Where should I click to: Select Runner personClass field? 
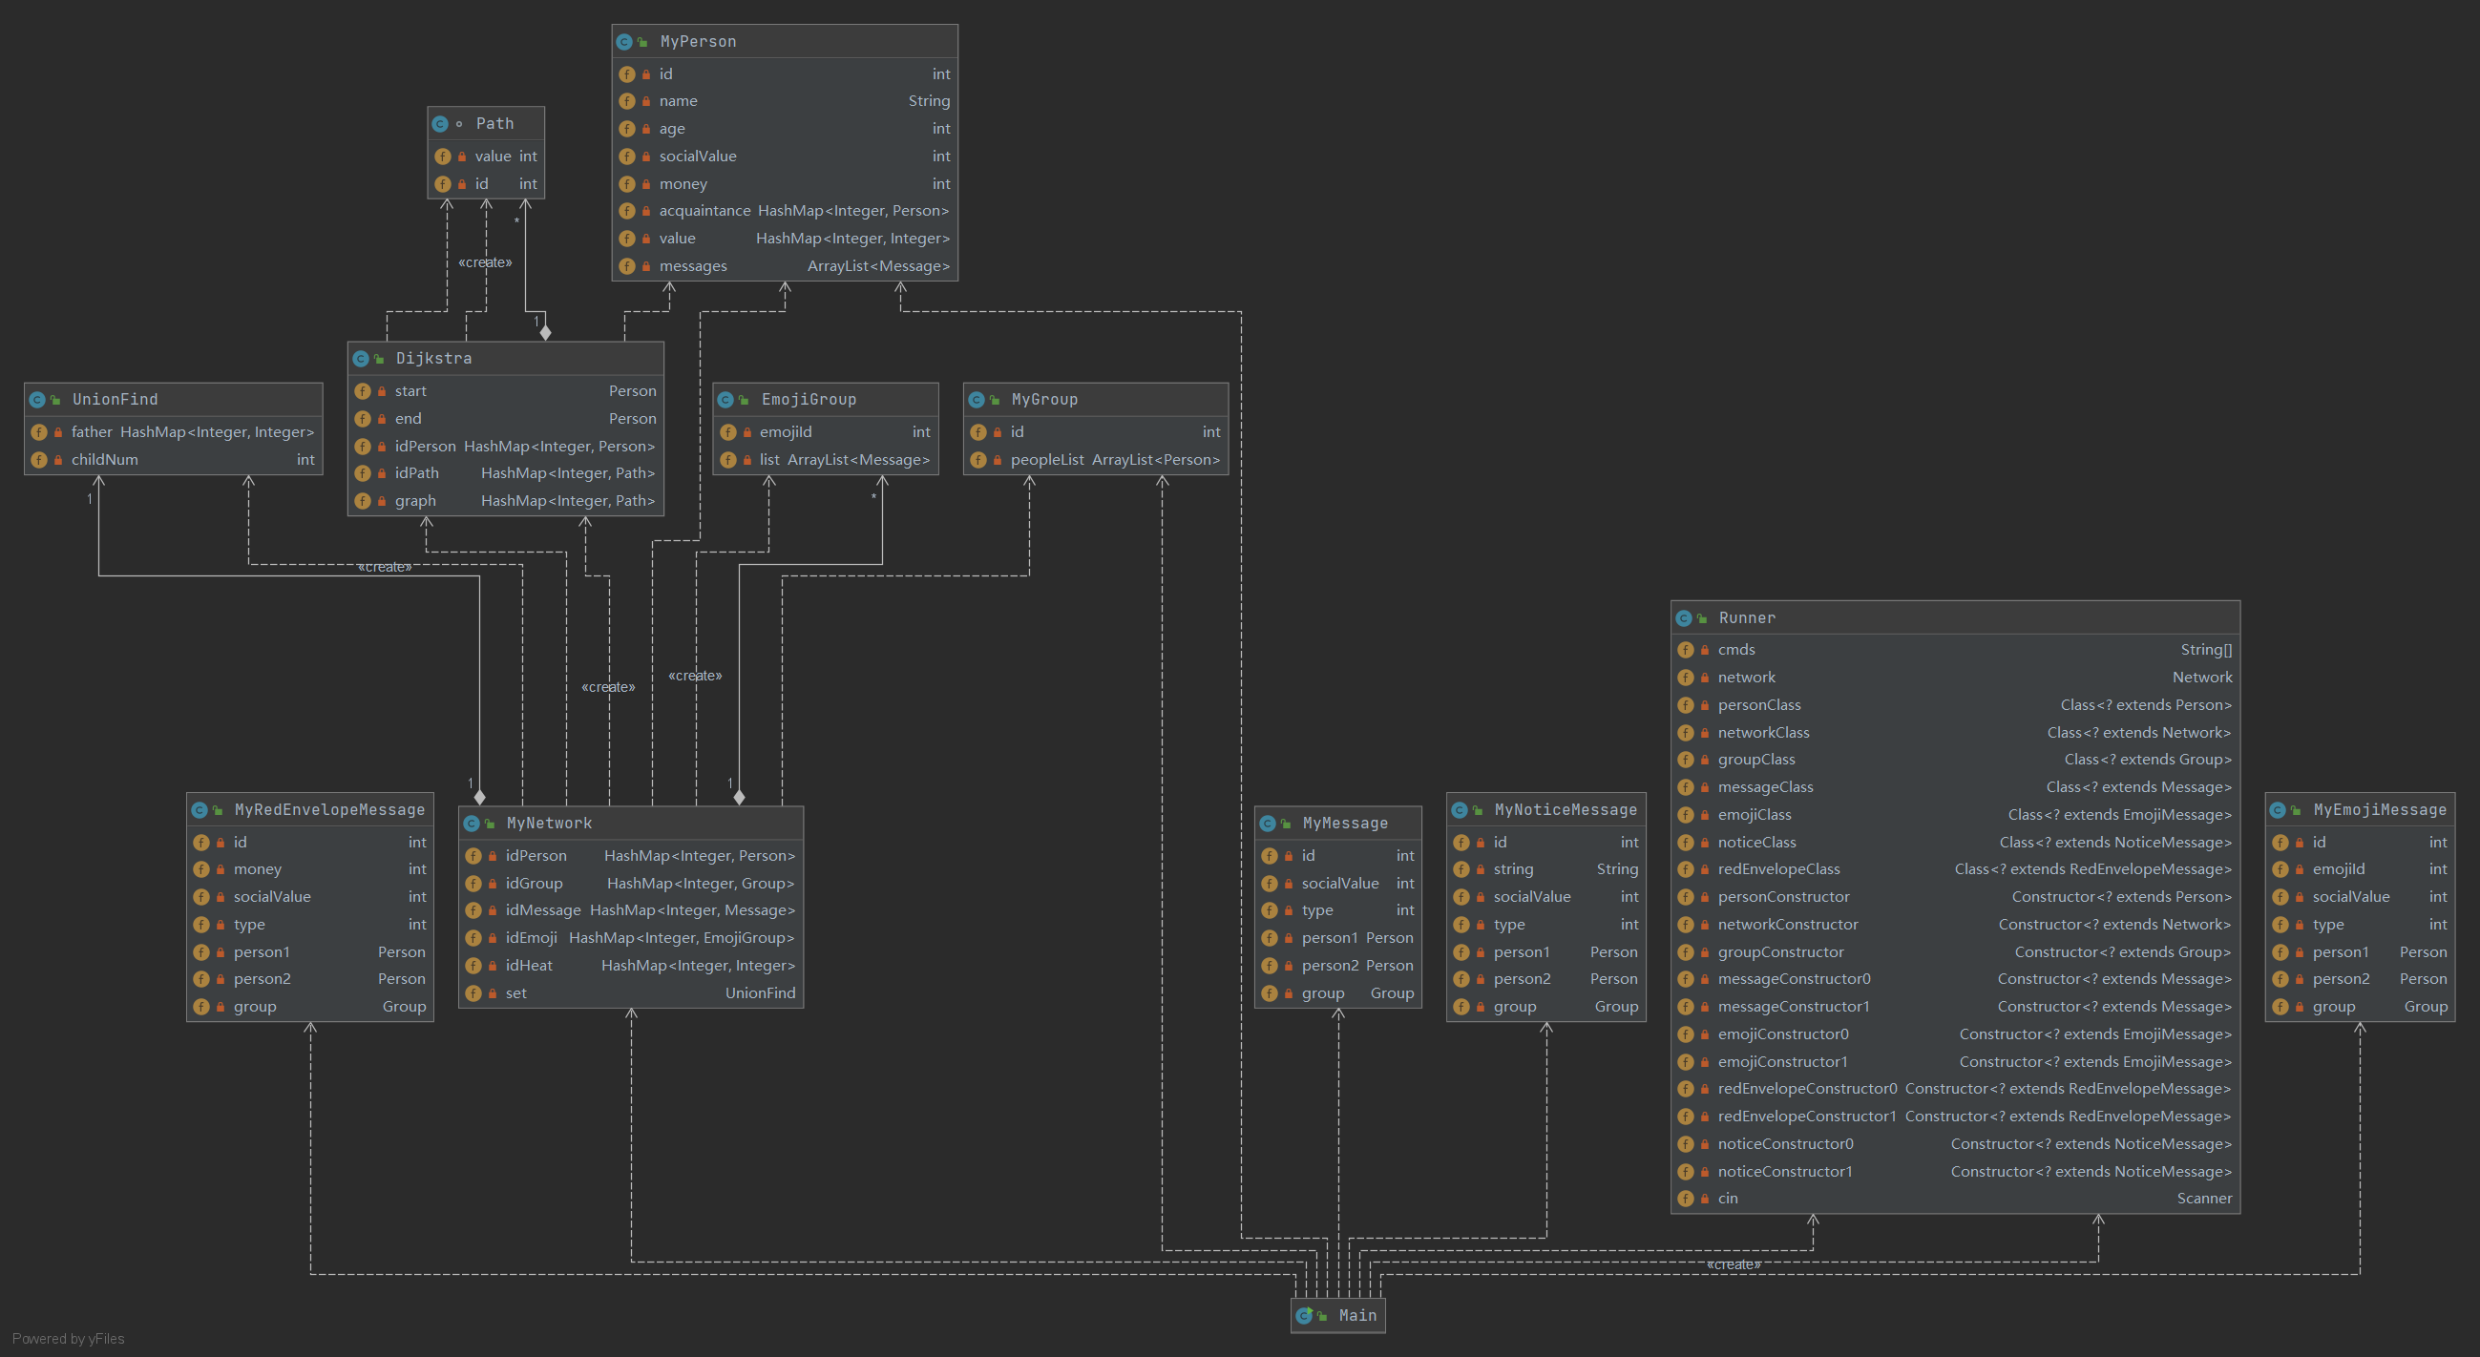point(1955,705)
